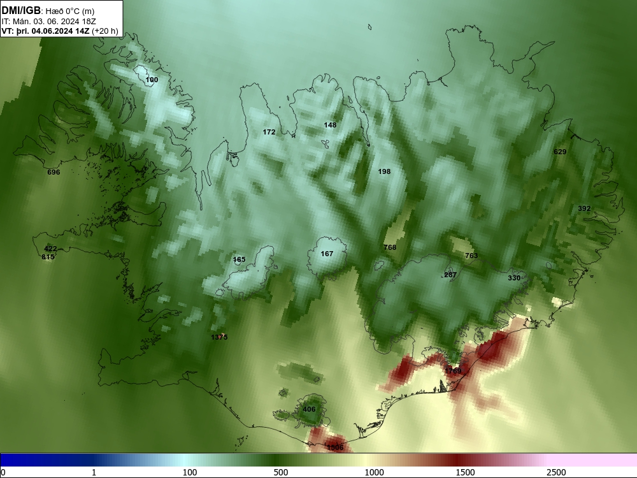Image resolution: width=637 pixels, height=478 pixels.
Task: Select the 1769 value in the red area
Action: (x=453, y=371)
